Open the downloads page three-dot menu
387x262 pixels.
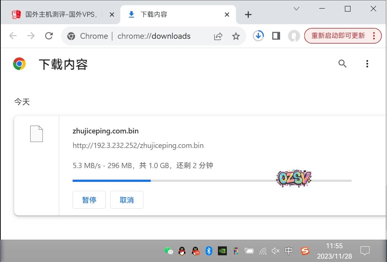pyautogui.click(x=367, y=64)
